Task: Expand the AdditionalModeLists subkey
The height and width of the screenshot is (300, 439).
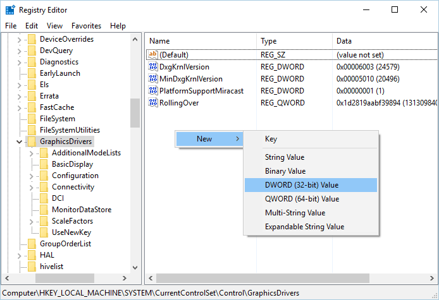Action: click(x=31, y=153)
